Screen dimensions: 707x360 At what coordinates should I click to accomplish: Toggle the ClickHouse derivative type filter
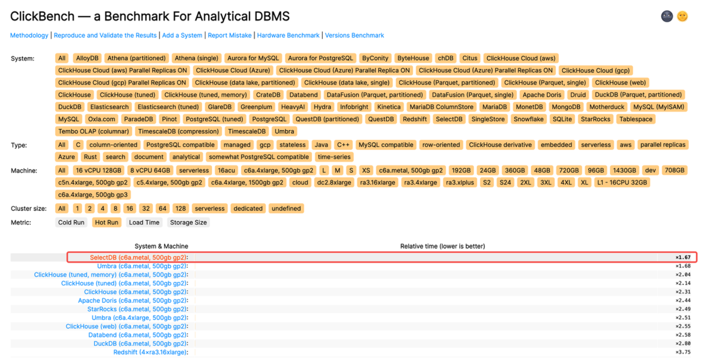pyautogui.click(x=500, y=145)
